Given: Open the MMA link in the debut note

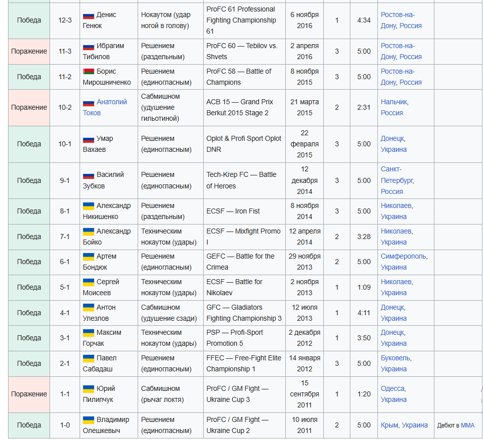Looking at the screenshot, I should (x=467, y=425).
